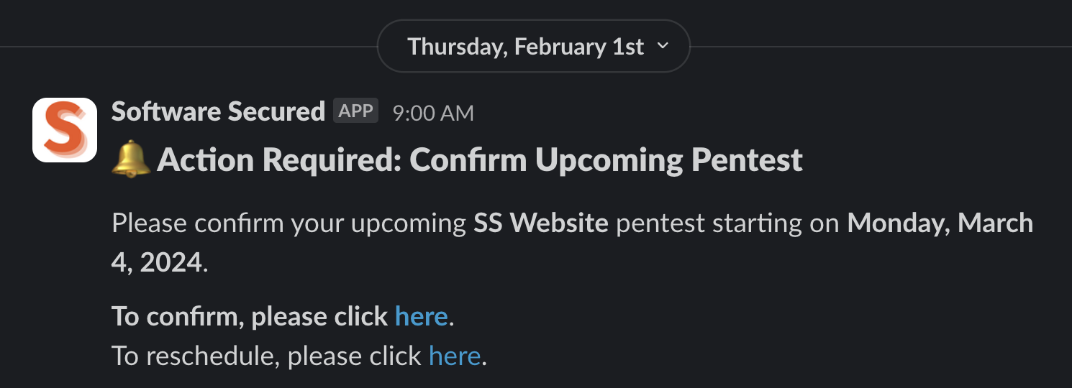Image resolution: width=1072 pixels, height=388 pixels.
Task: Click the 'To reschedule, please click' text
Action: point(266,356)
